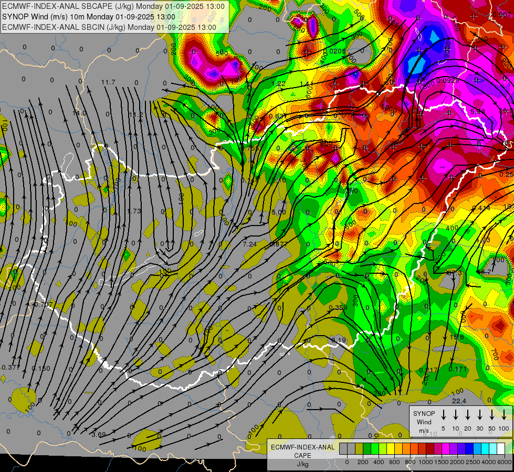This screenshot has height=472, width=514.
Task: Click the 0.217 value on the map
Action: [428, 370]
